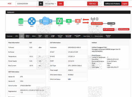
Task: Click the Downtime Duration 0 Jam 58 Menit
Action: tap(112, 61)
